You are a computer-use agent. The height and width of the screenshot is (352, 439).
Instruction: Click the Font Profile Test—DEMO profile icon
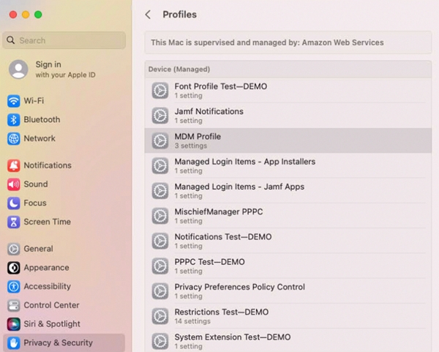(x=160, y=91)
